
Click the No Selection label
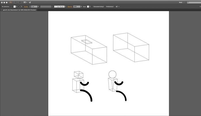[x=5, y=7]
